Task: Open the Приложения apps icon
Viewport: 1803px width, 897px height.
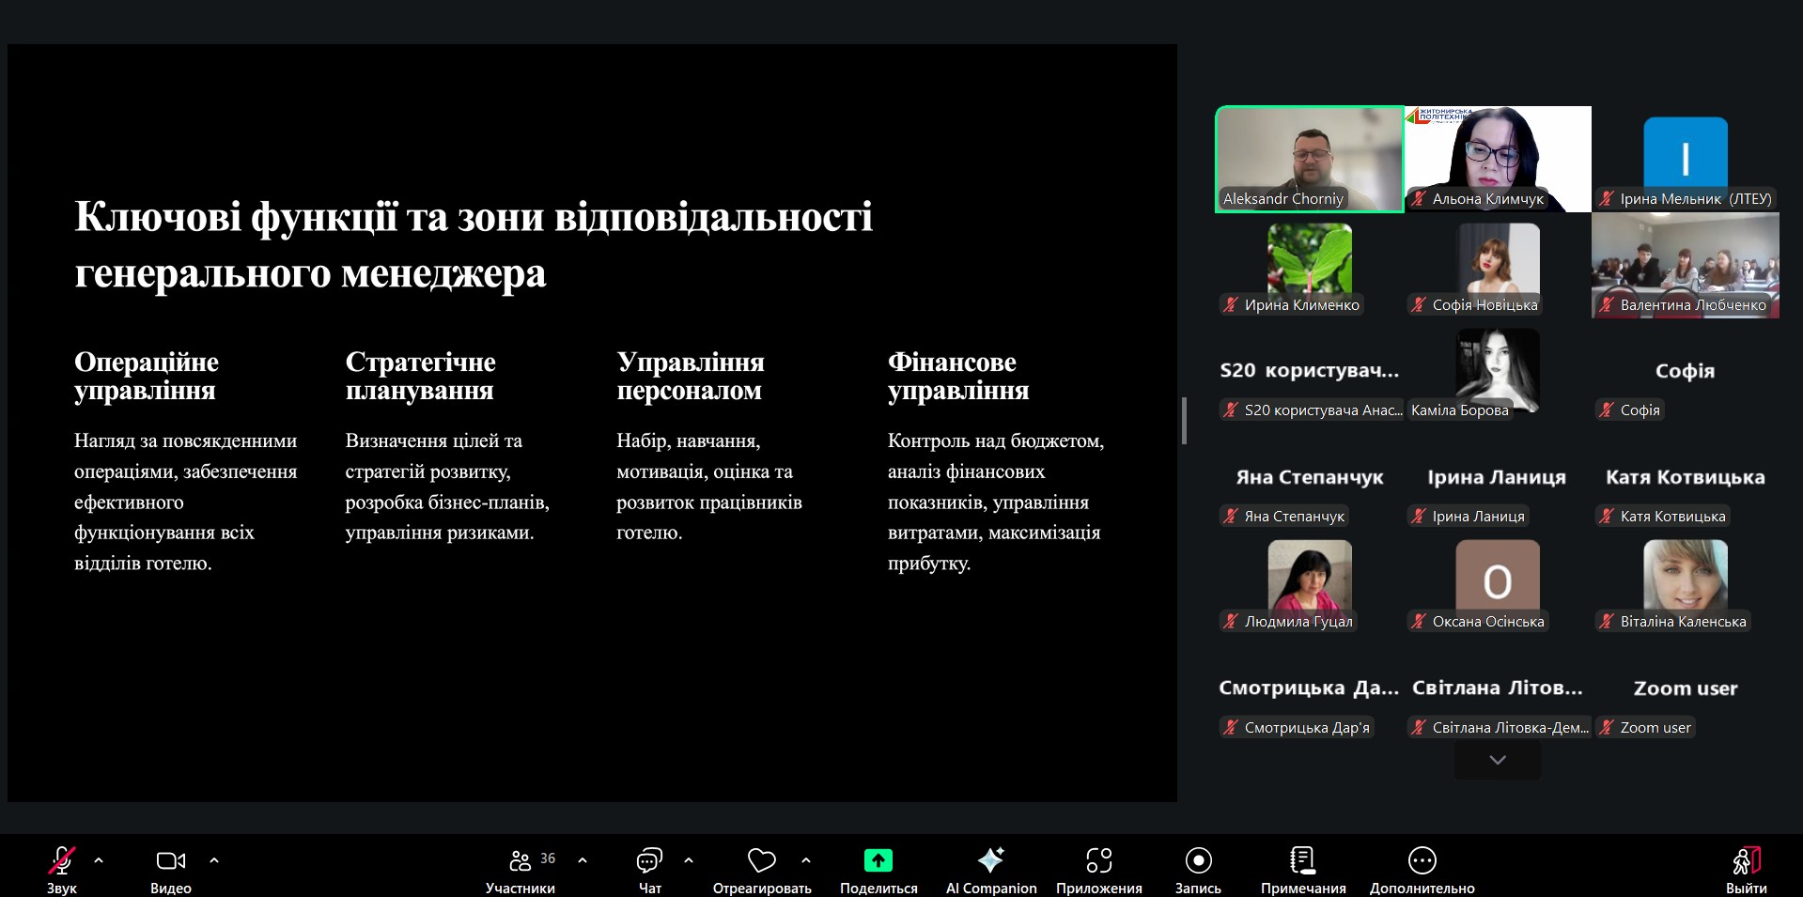Action: (1098, 860)
